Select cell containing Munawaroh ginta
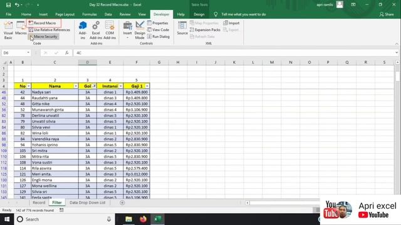 click(x=55, y=110)
